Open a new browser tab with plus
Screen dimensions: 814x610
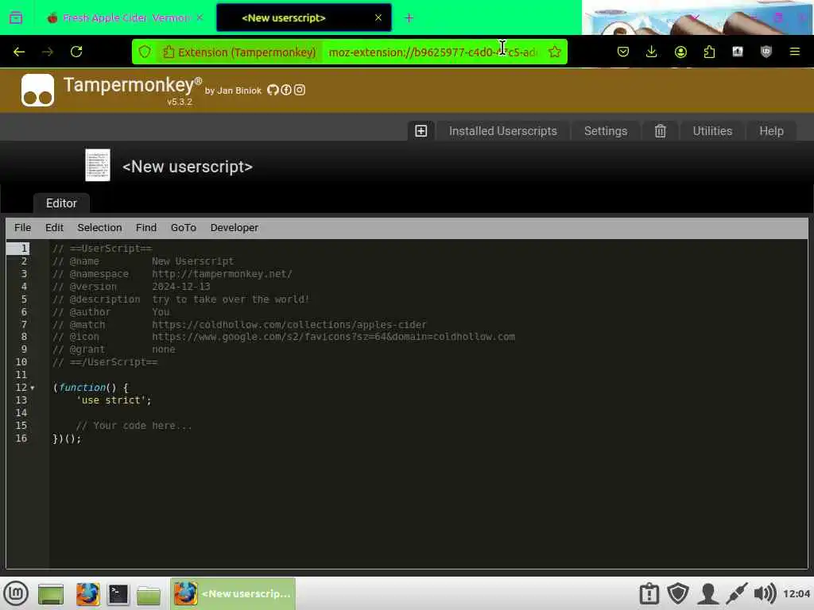pos(409,17)
